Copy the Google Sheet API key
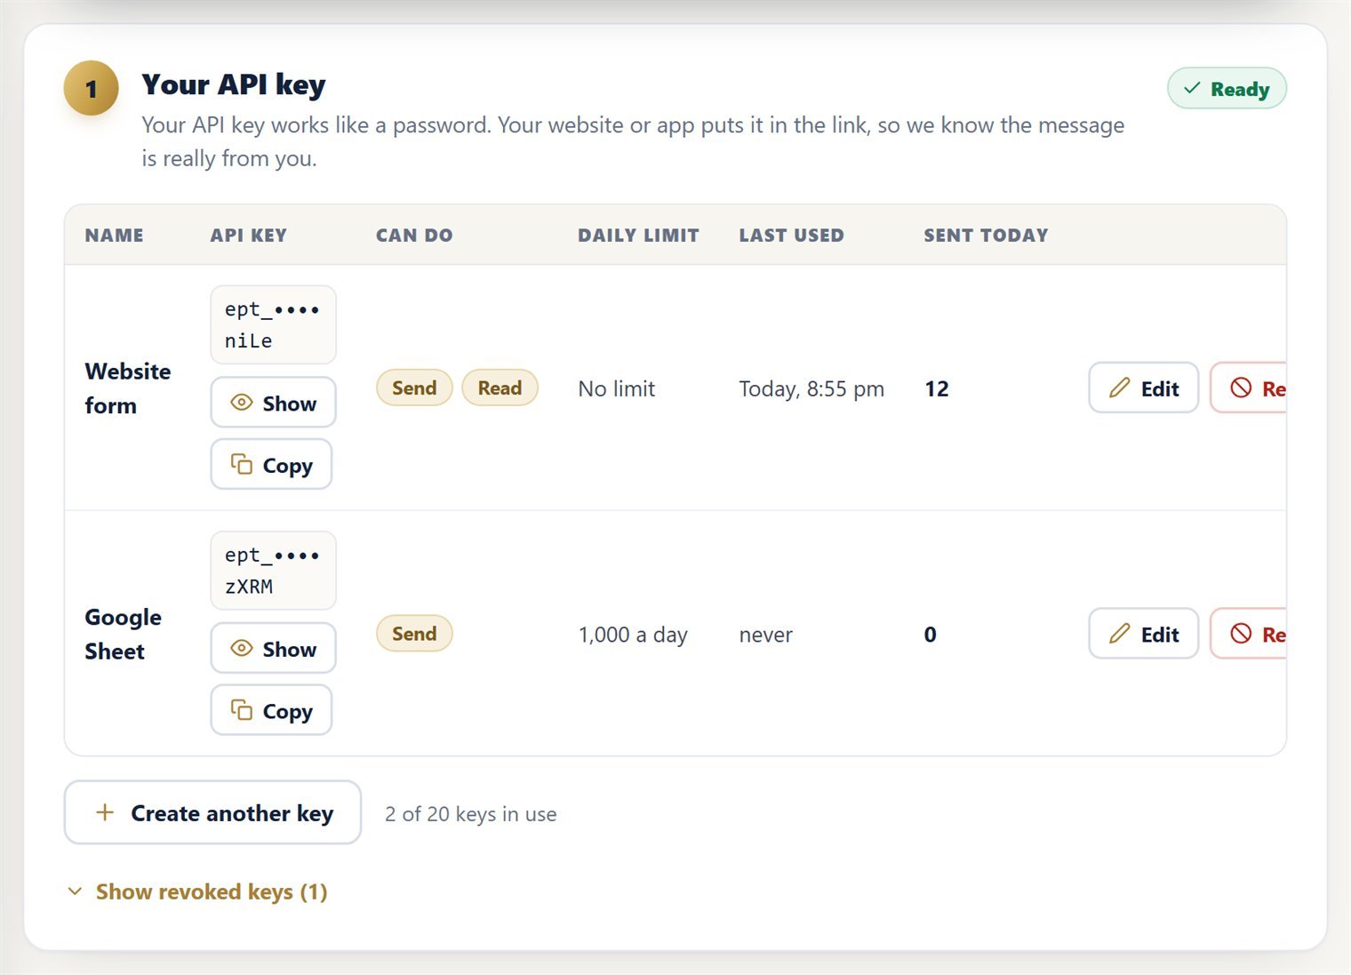Image resolution: width=1351 pixels, height=975 pixels. (271, 711)
